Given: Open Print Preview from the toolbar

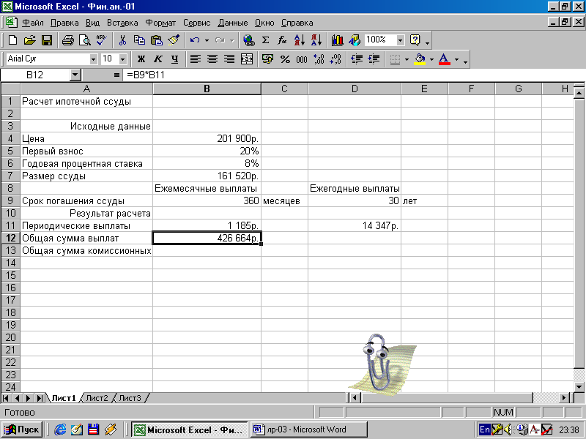Looking at the screenshot, I should click(85, 40).
